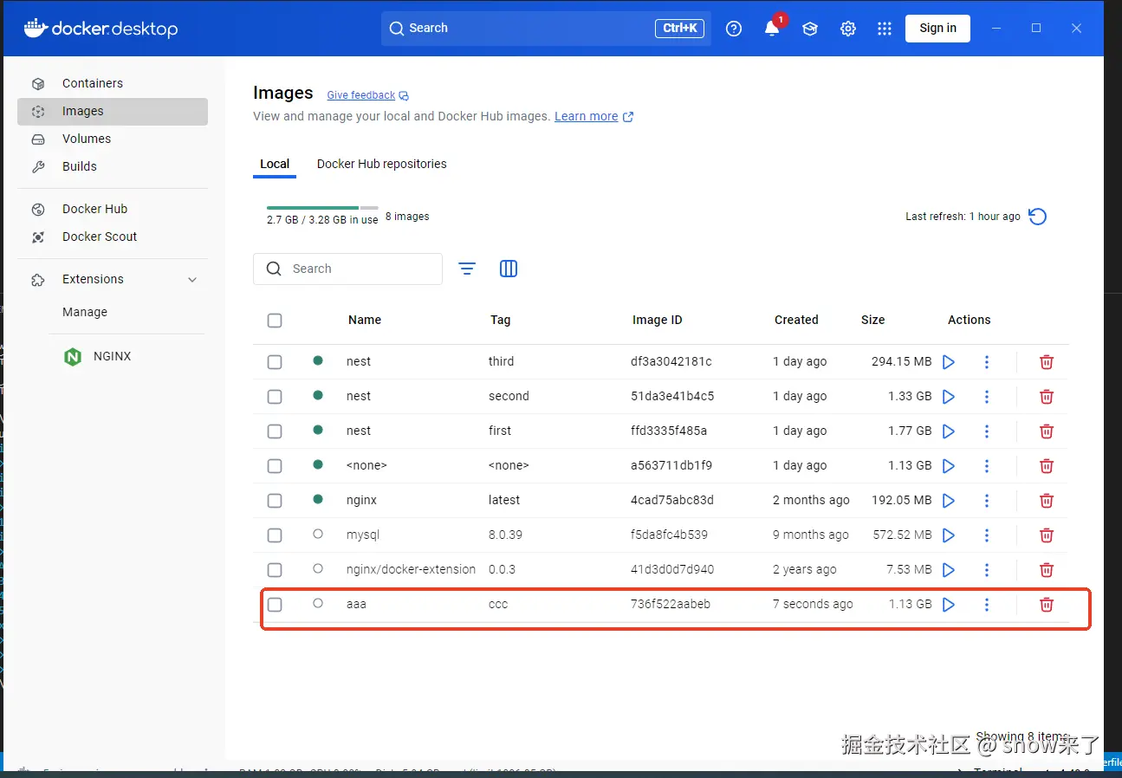This screenshot has width=1122, height=778.
Task: Select the nest:second row checkbox
Action: click(x=275, y=397)
